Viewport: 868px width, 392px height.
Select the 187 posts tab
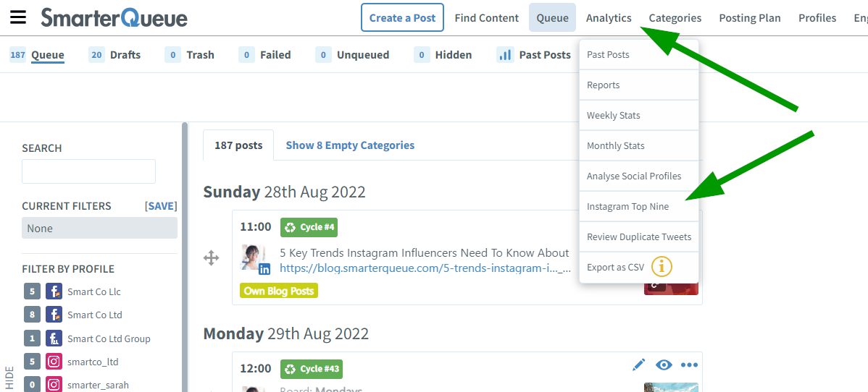pos(238,145)
